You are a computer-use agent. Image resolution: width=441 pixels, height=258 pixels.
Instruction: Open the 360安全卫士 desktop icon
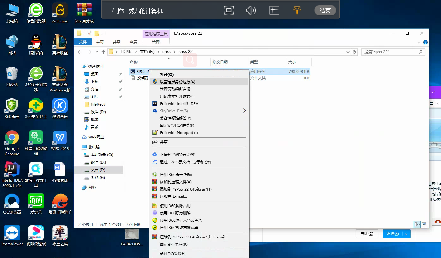(x=36, y=108)
